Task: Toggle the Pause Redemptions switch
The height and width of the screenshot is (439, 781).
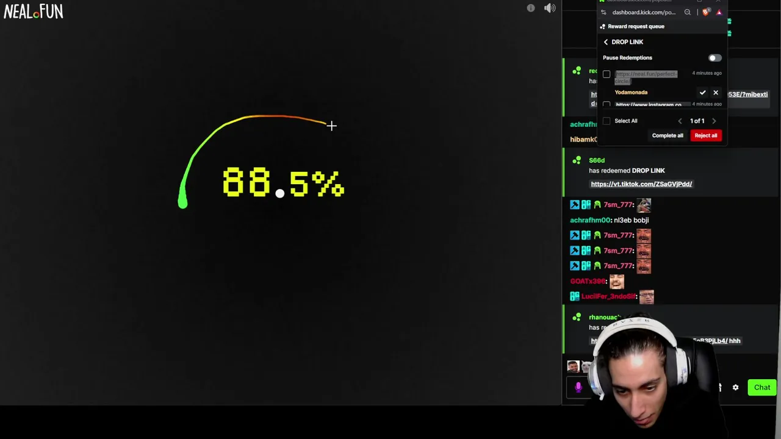Action: [714, 58]
